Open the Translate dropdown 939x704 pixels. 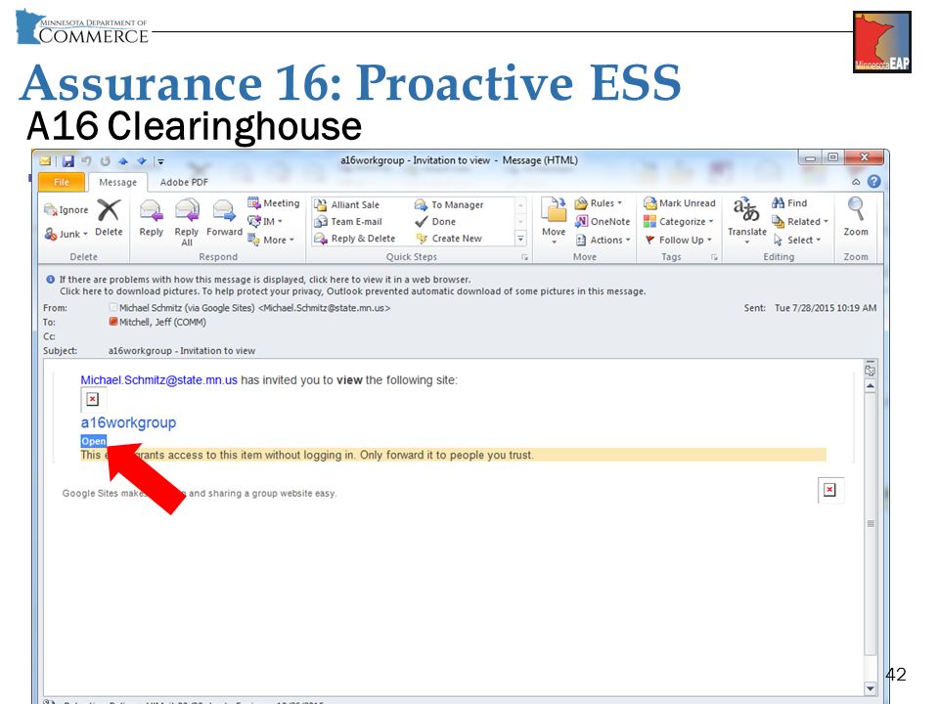[746, 220]
